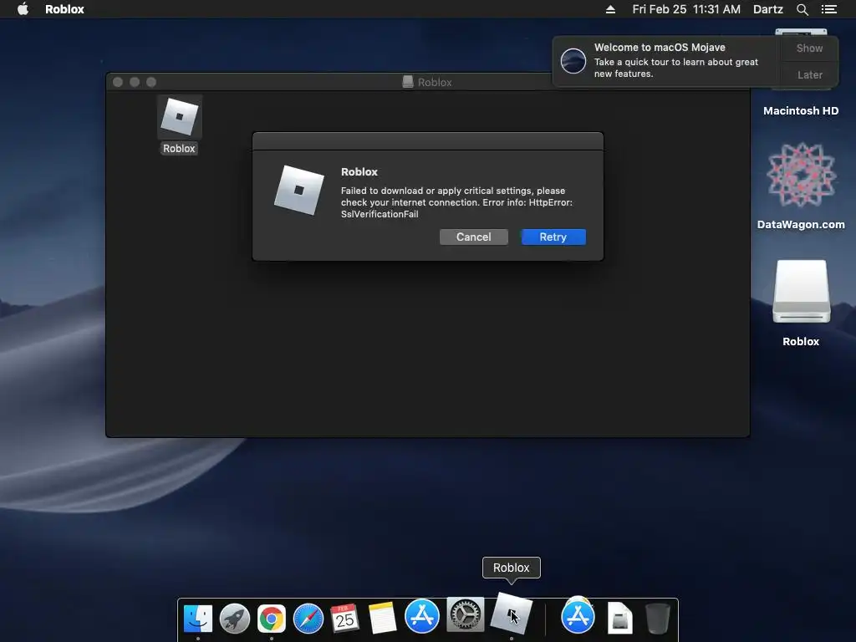Select the Roblox app icon in Finder window
The width and height of the screenshot is (856, 642).
[x=180, y=116]
